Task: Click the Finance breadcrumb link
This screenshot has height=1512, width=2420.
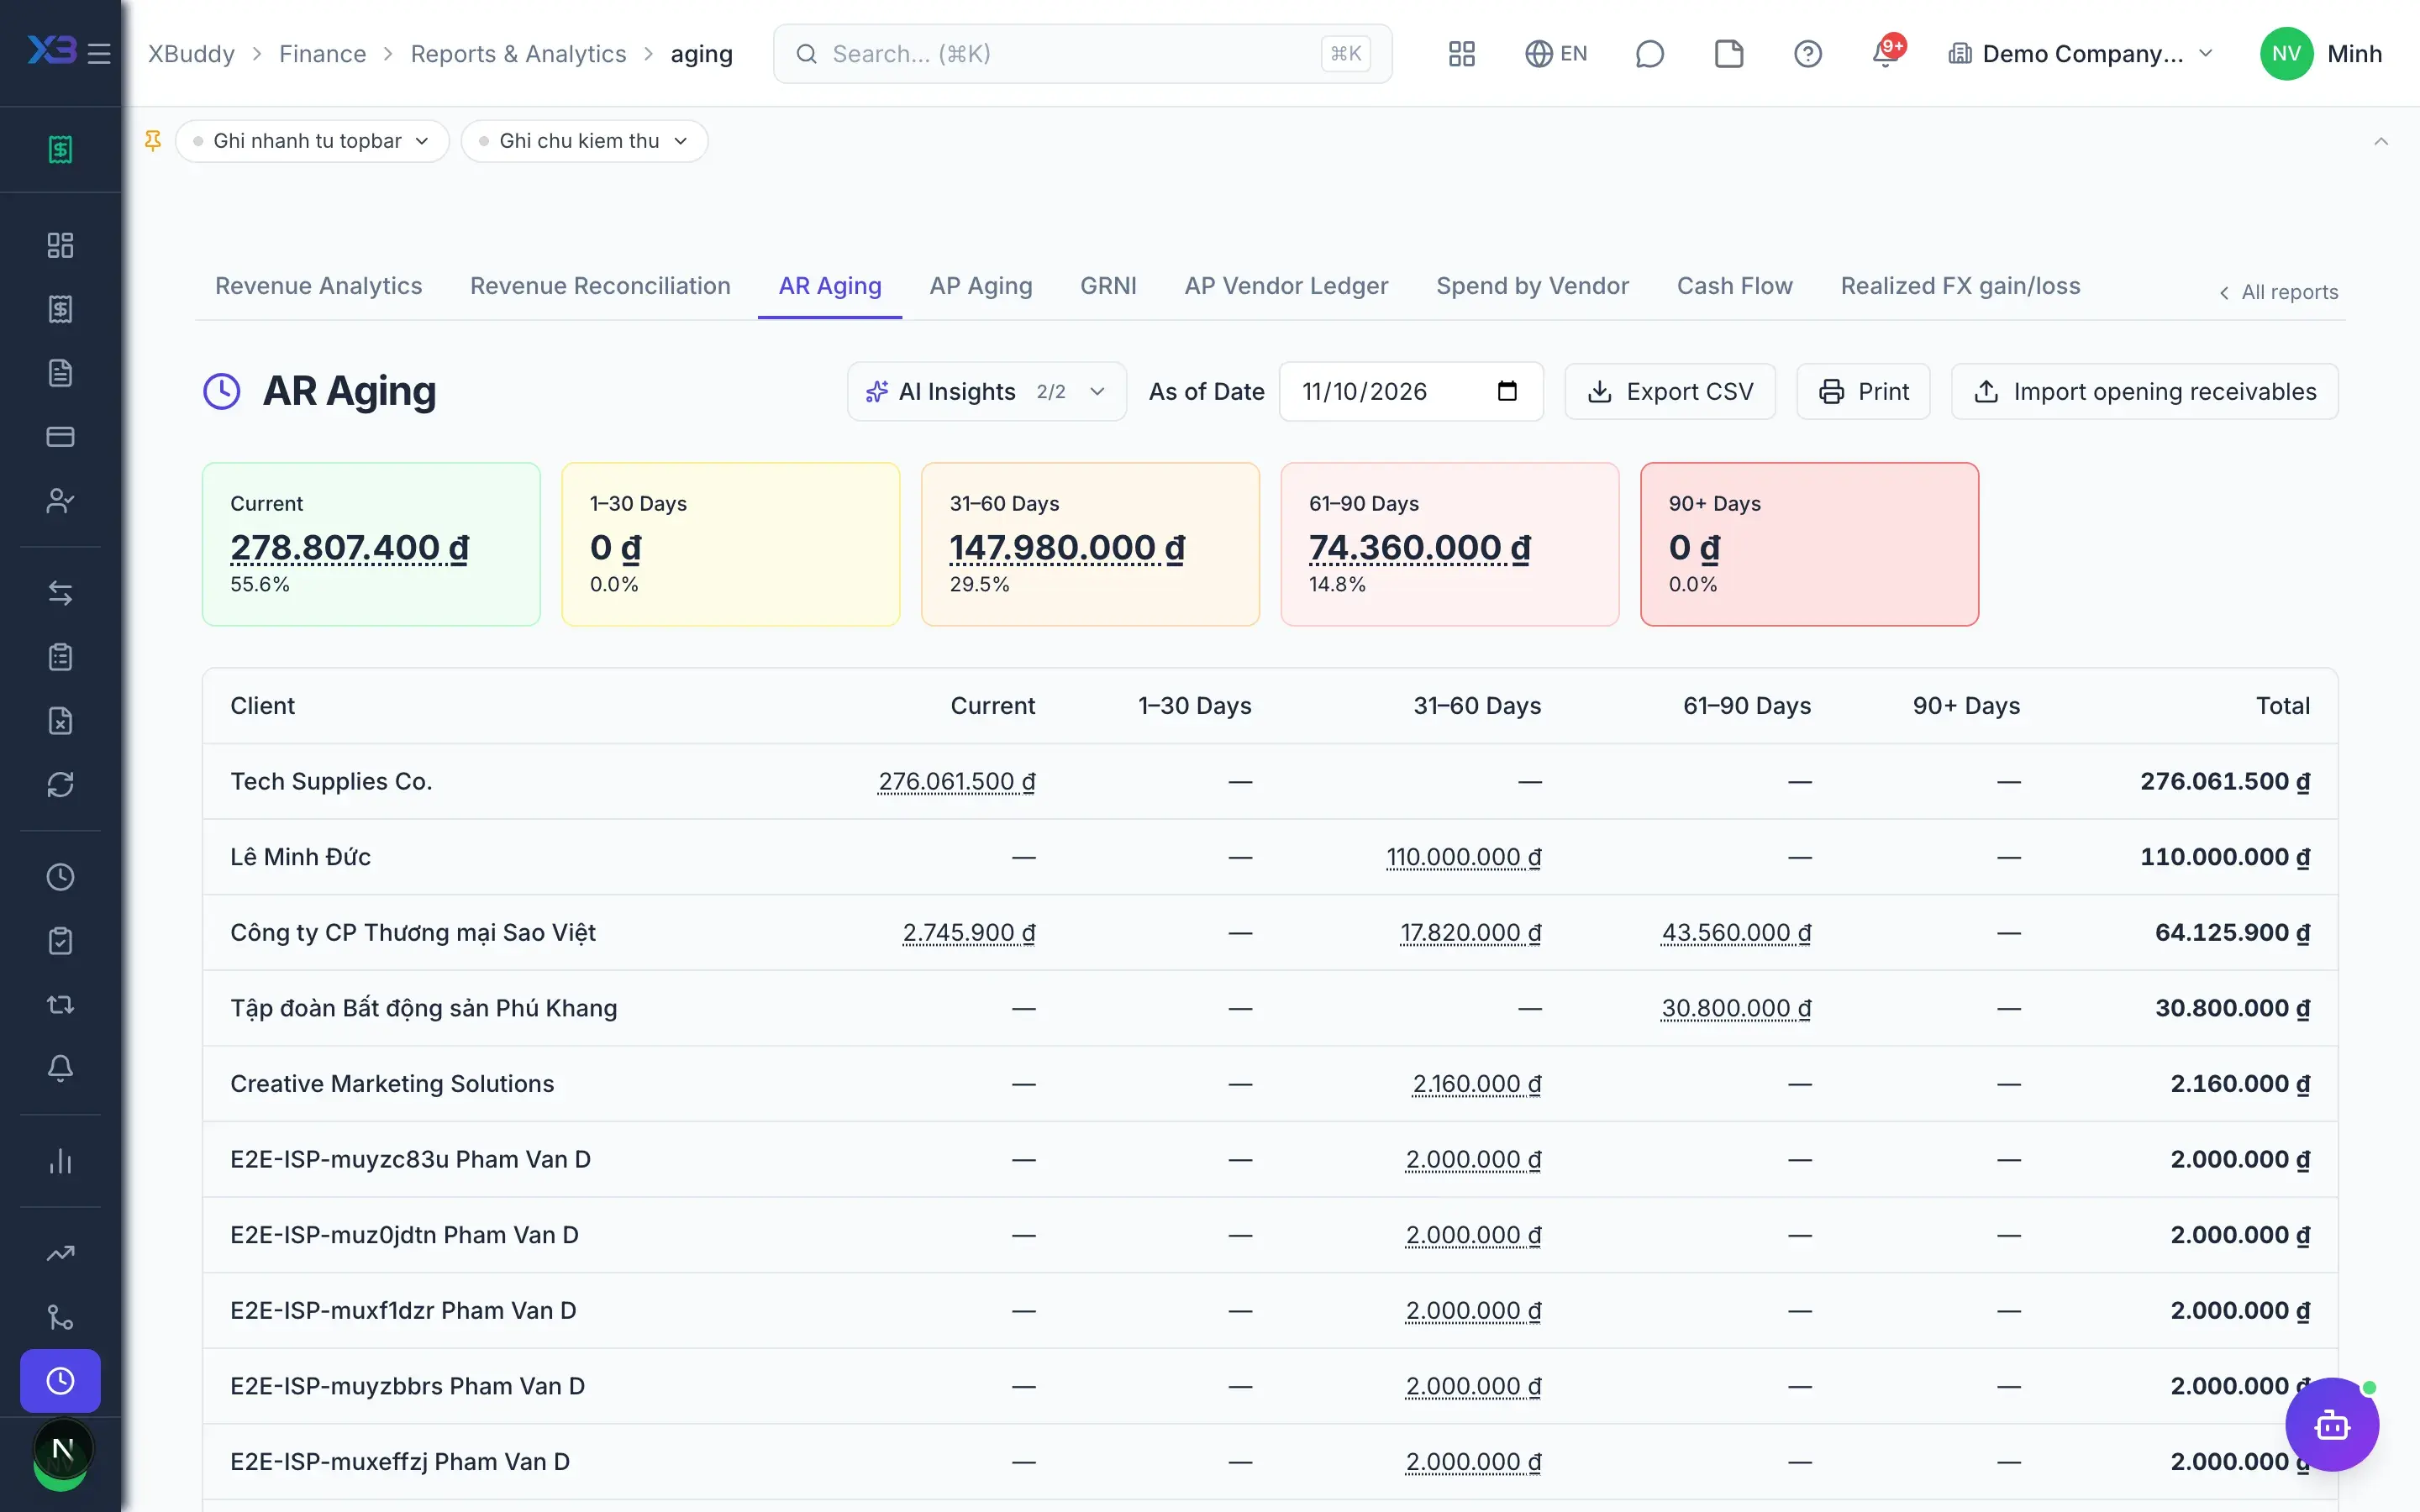Action: click(322, 53)
